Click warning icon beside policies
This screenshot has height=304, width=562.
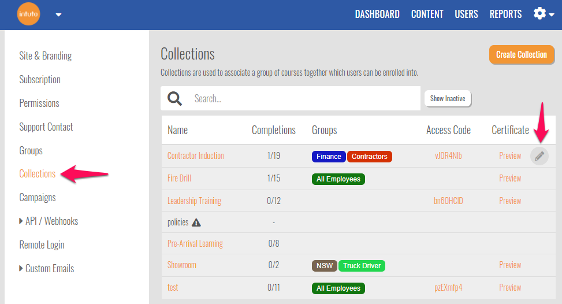click(196, 223)
